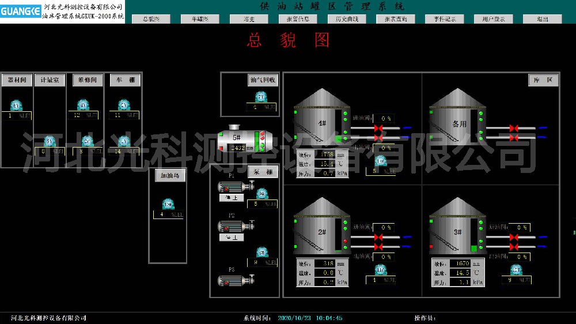
Task: Click the P1 pump motor icon
Action: click(232, 187)
